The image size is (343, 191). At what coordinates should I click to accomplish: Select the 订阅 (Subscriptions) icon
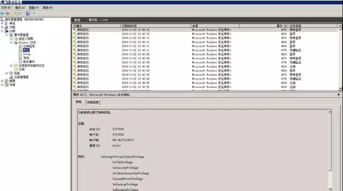(16, 69)
